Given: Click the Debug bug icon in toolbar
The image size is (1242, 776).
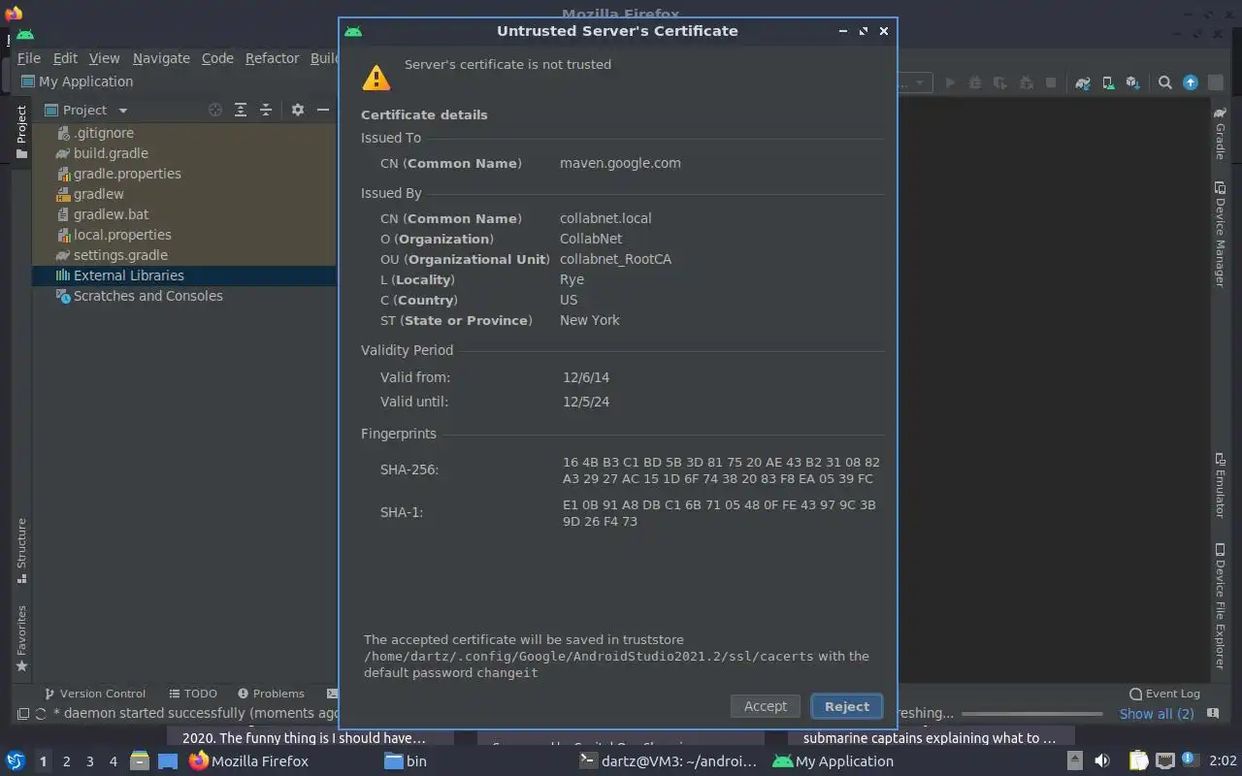Looking at the screenshot, I should coord(975,83).
